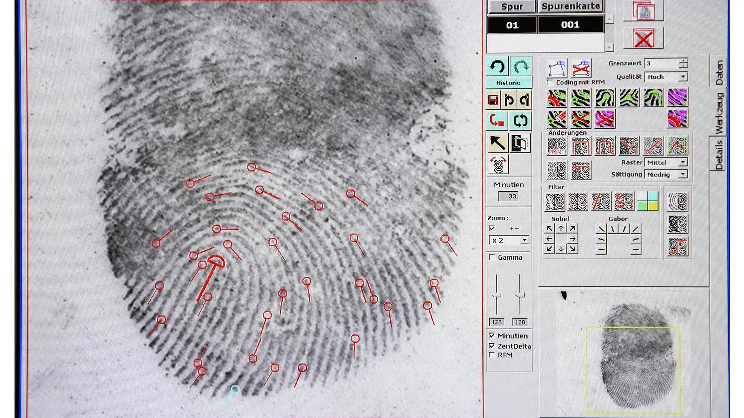744x418 pixels.
Task: Click the red arc fingerprint icon
Action: point(581,170)
